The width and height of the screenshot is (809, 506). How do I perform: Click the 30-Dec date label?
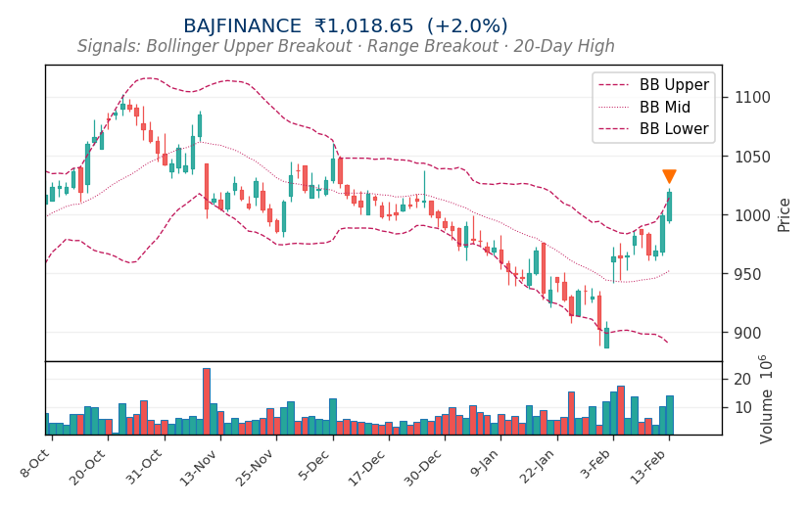pyautogui.click(x=423, y=469)
